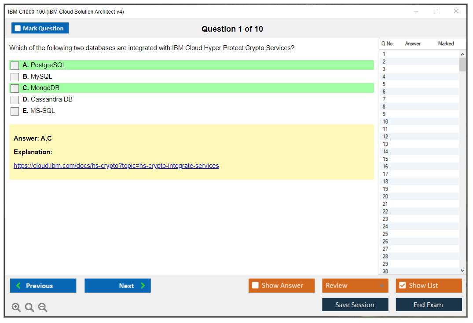The height and width of the screenshot is (323, 473).
Task: Tick the Mark Question checkbox
Action: [18, 29]
